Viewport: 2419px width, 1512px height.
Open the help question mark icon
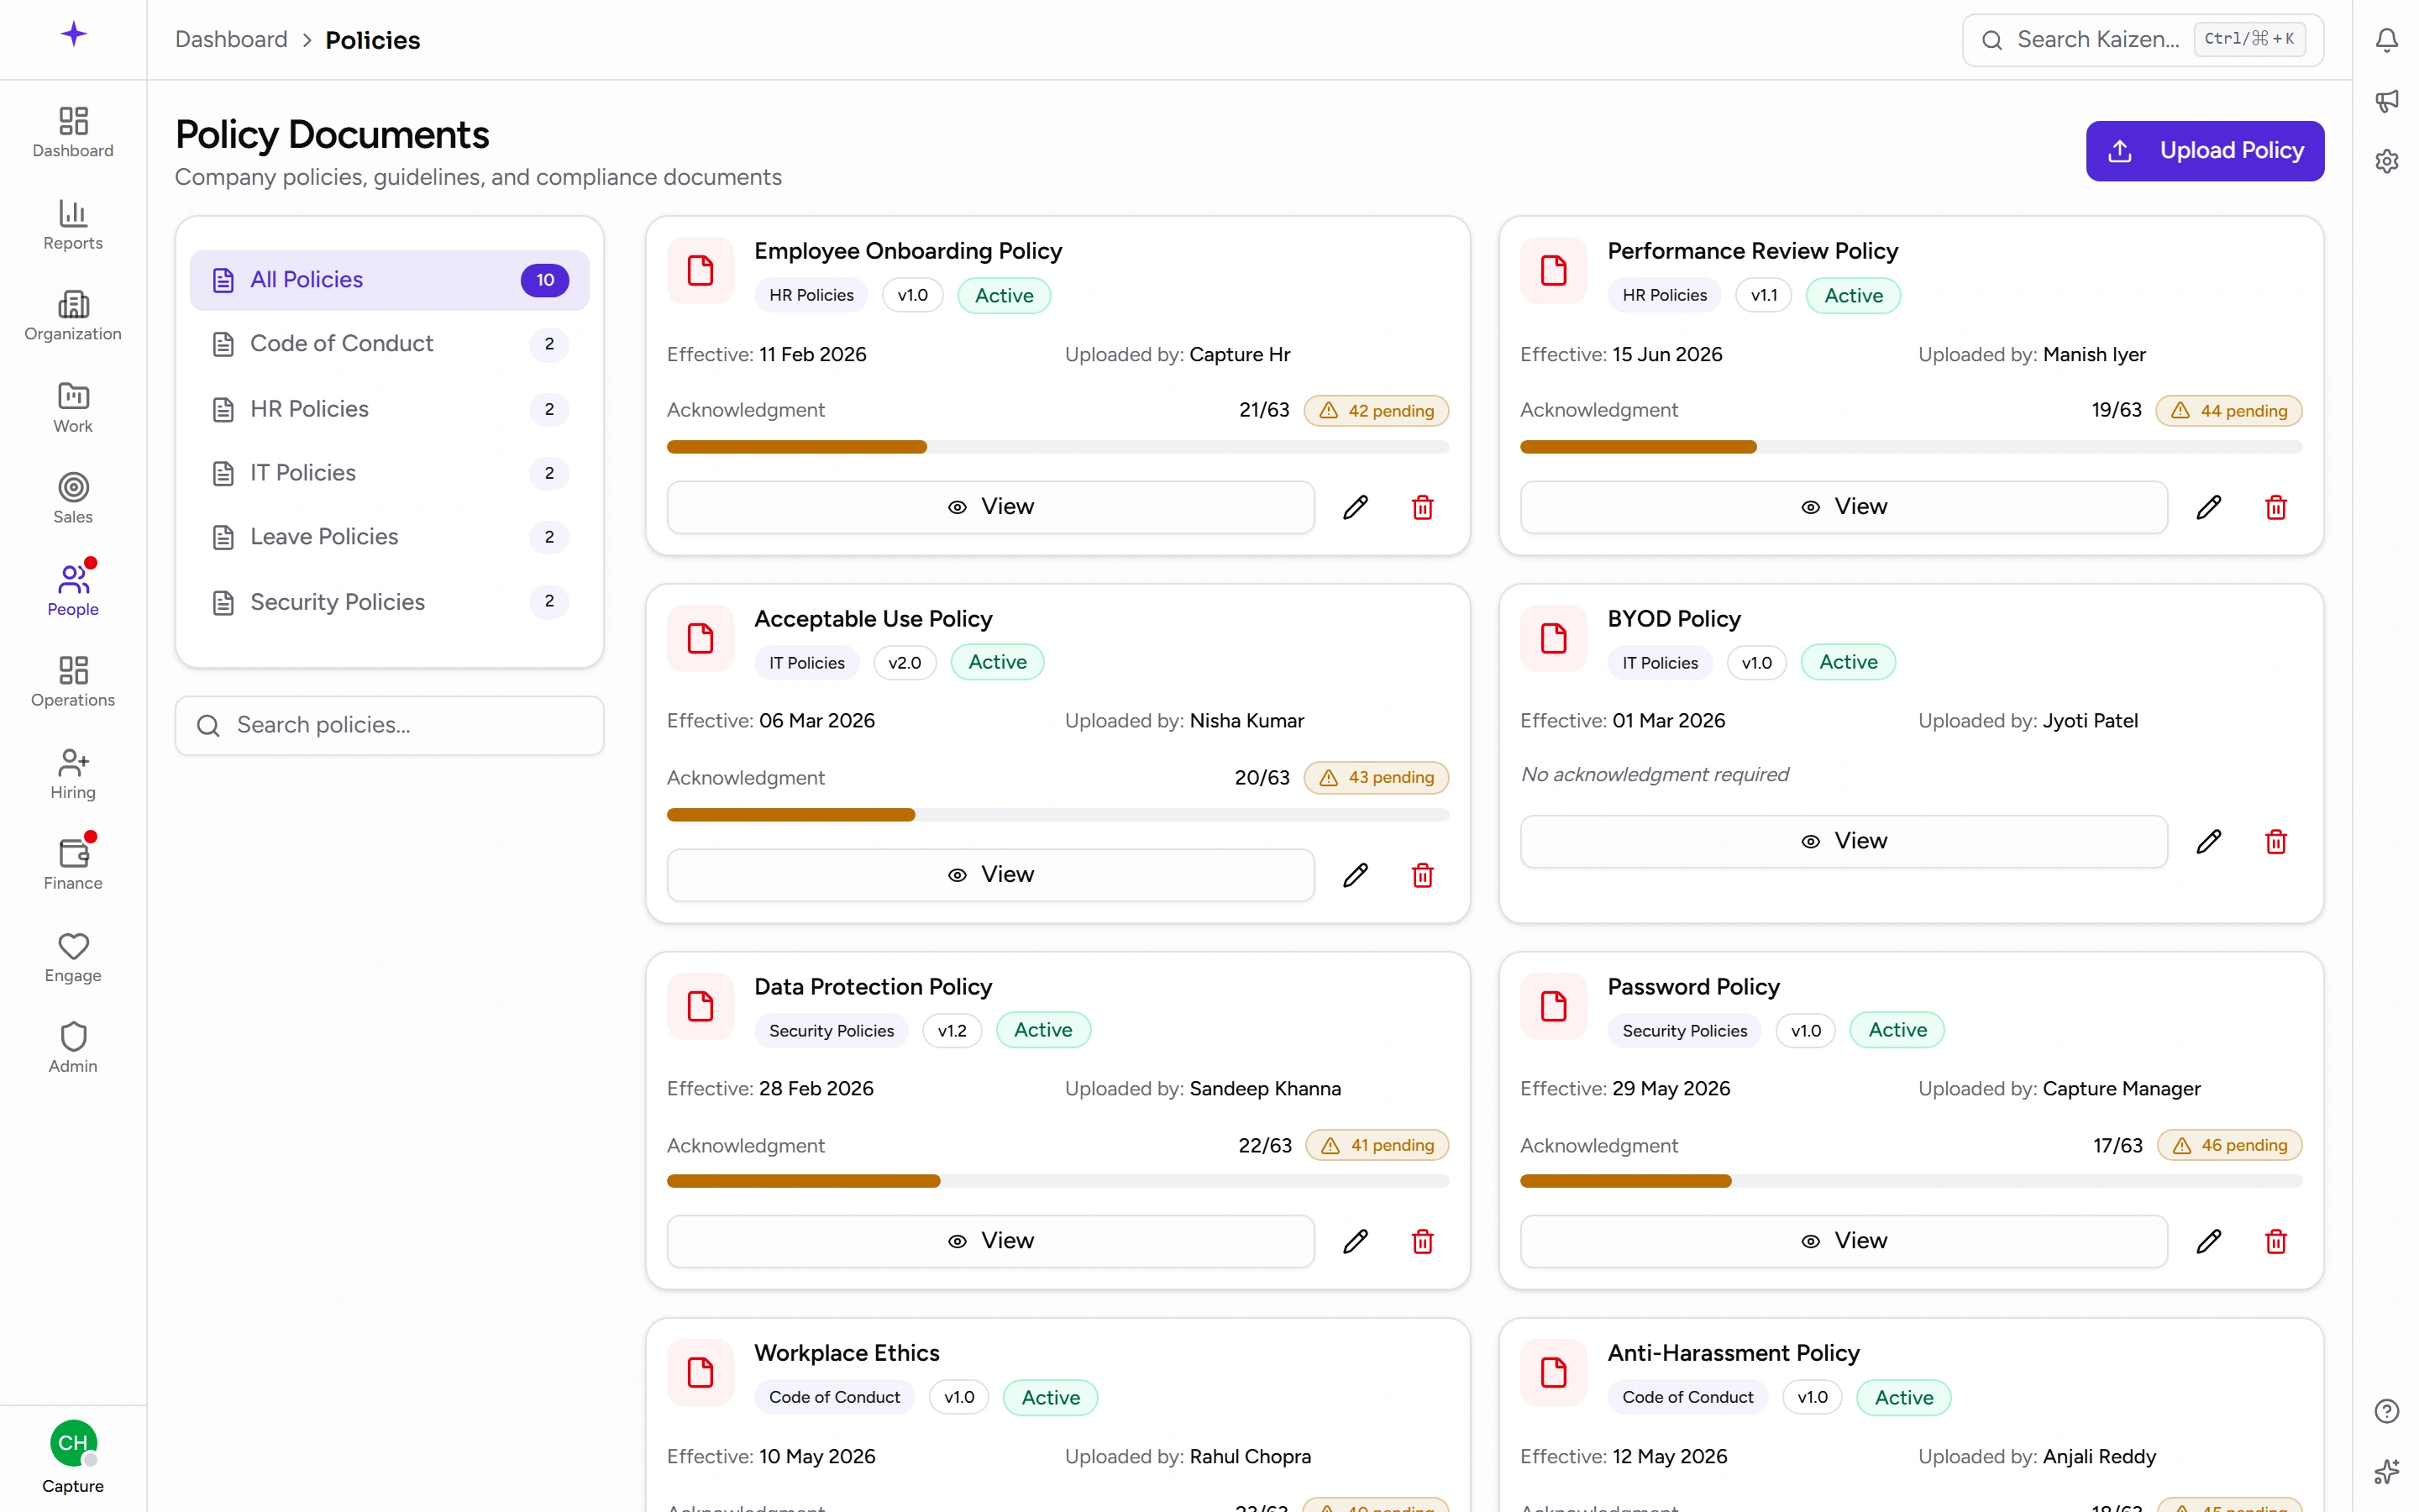pyautogui.click(x=2386, y=1410)
